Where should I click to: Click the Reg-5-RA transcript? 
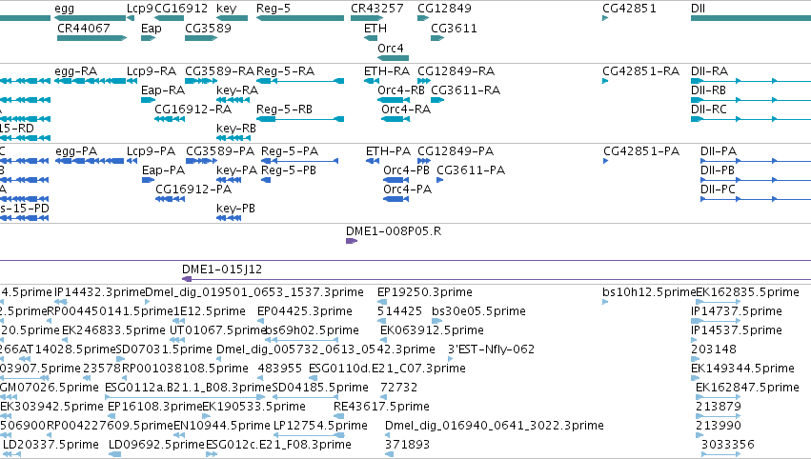[x=300, y=81]
